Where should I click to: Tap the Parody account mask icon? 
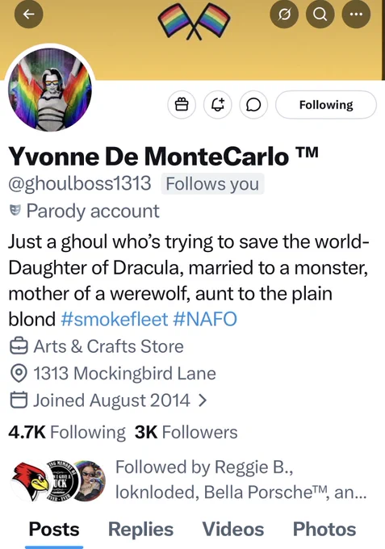(x=15, y=211)
